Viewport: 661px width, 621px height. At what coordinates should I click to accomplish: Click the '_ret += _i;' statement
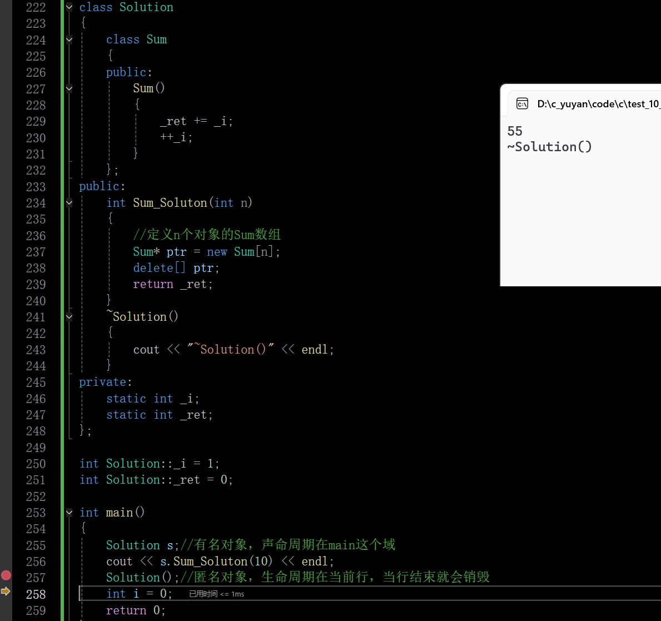click(x=196, y=121)
